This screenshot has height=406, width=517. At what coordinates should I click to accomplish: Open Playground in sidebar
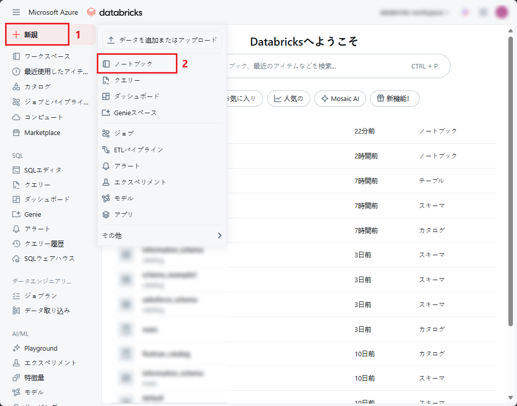[34, 348]
